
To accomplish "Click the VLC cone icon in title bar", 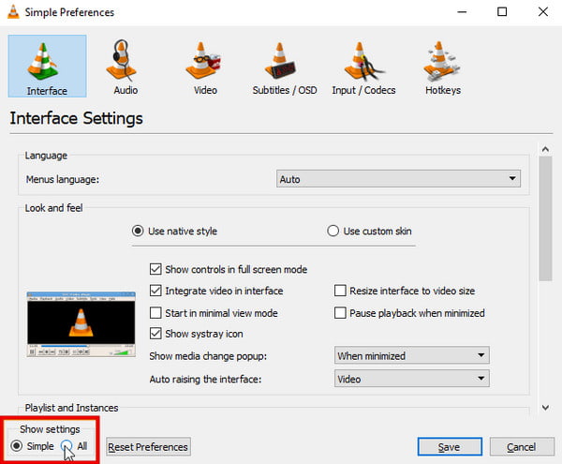I will pyautogui.click(x=13, y=12).
